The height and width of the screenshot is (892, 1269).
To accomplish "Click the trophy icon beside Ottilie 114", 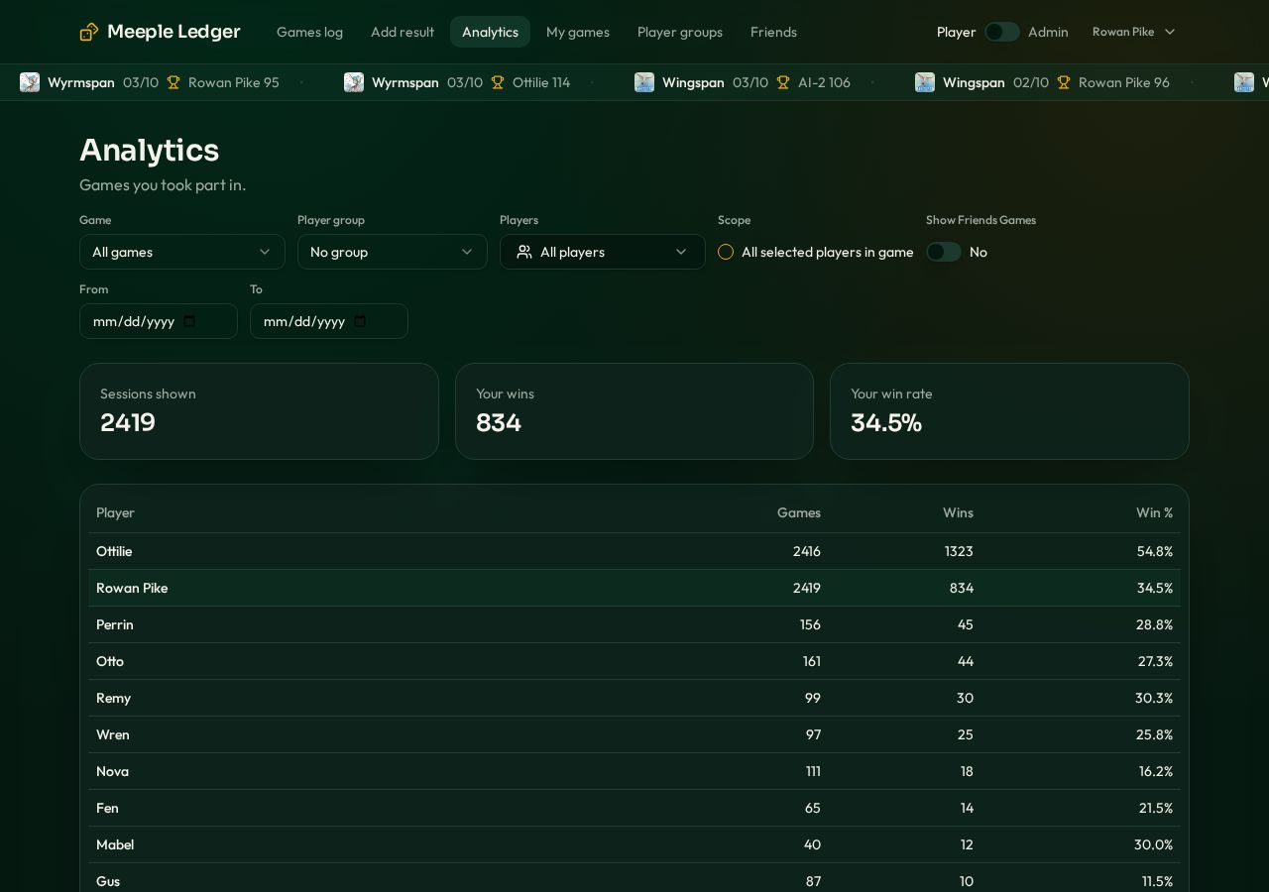I will pos(498,82).
